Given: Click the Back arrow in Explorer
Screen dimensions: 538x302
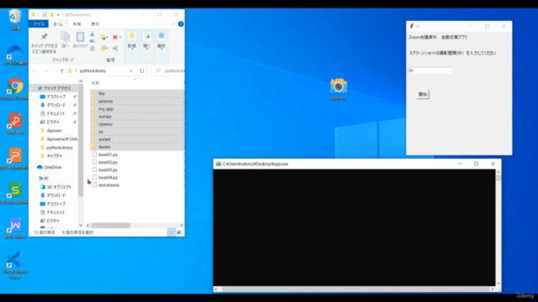Looking at the screenshot, I should tap(35, 70).
